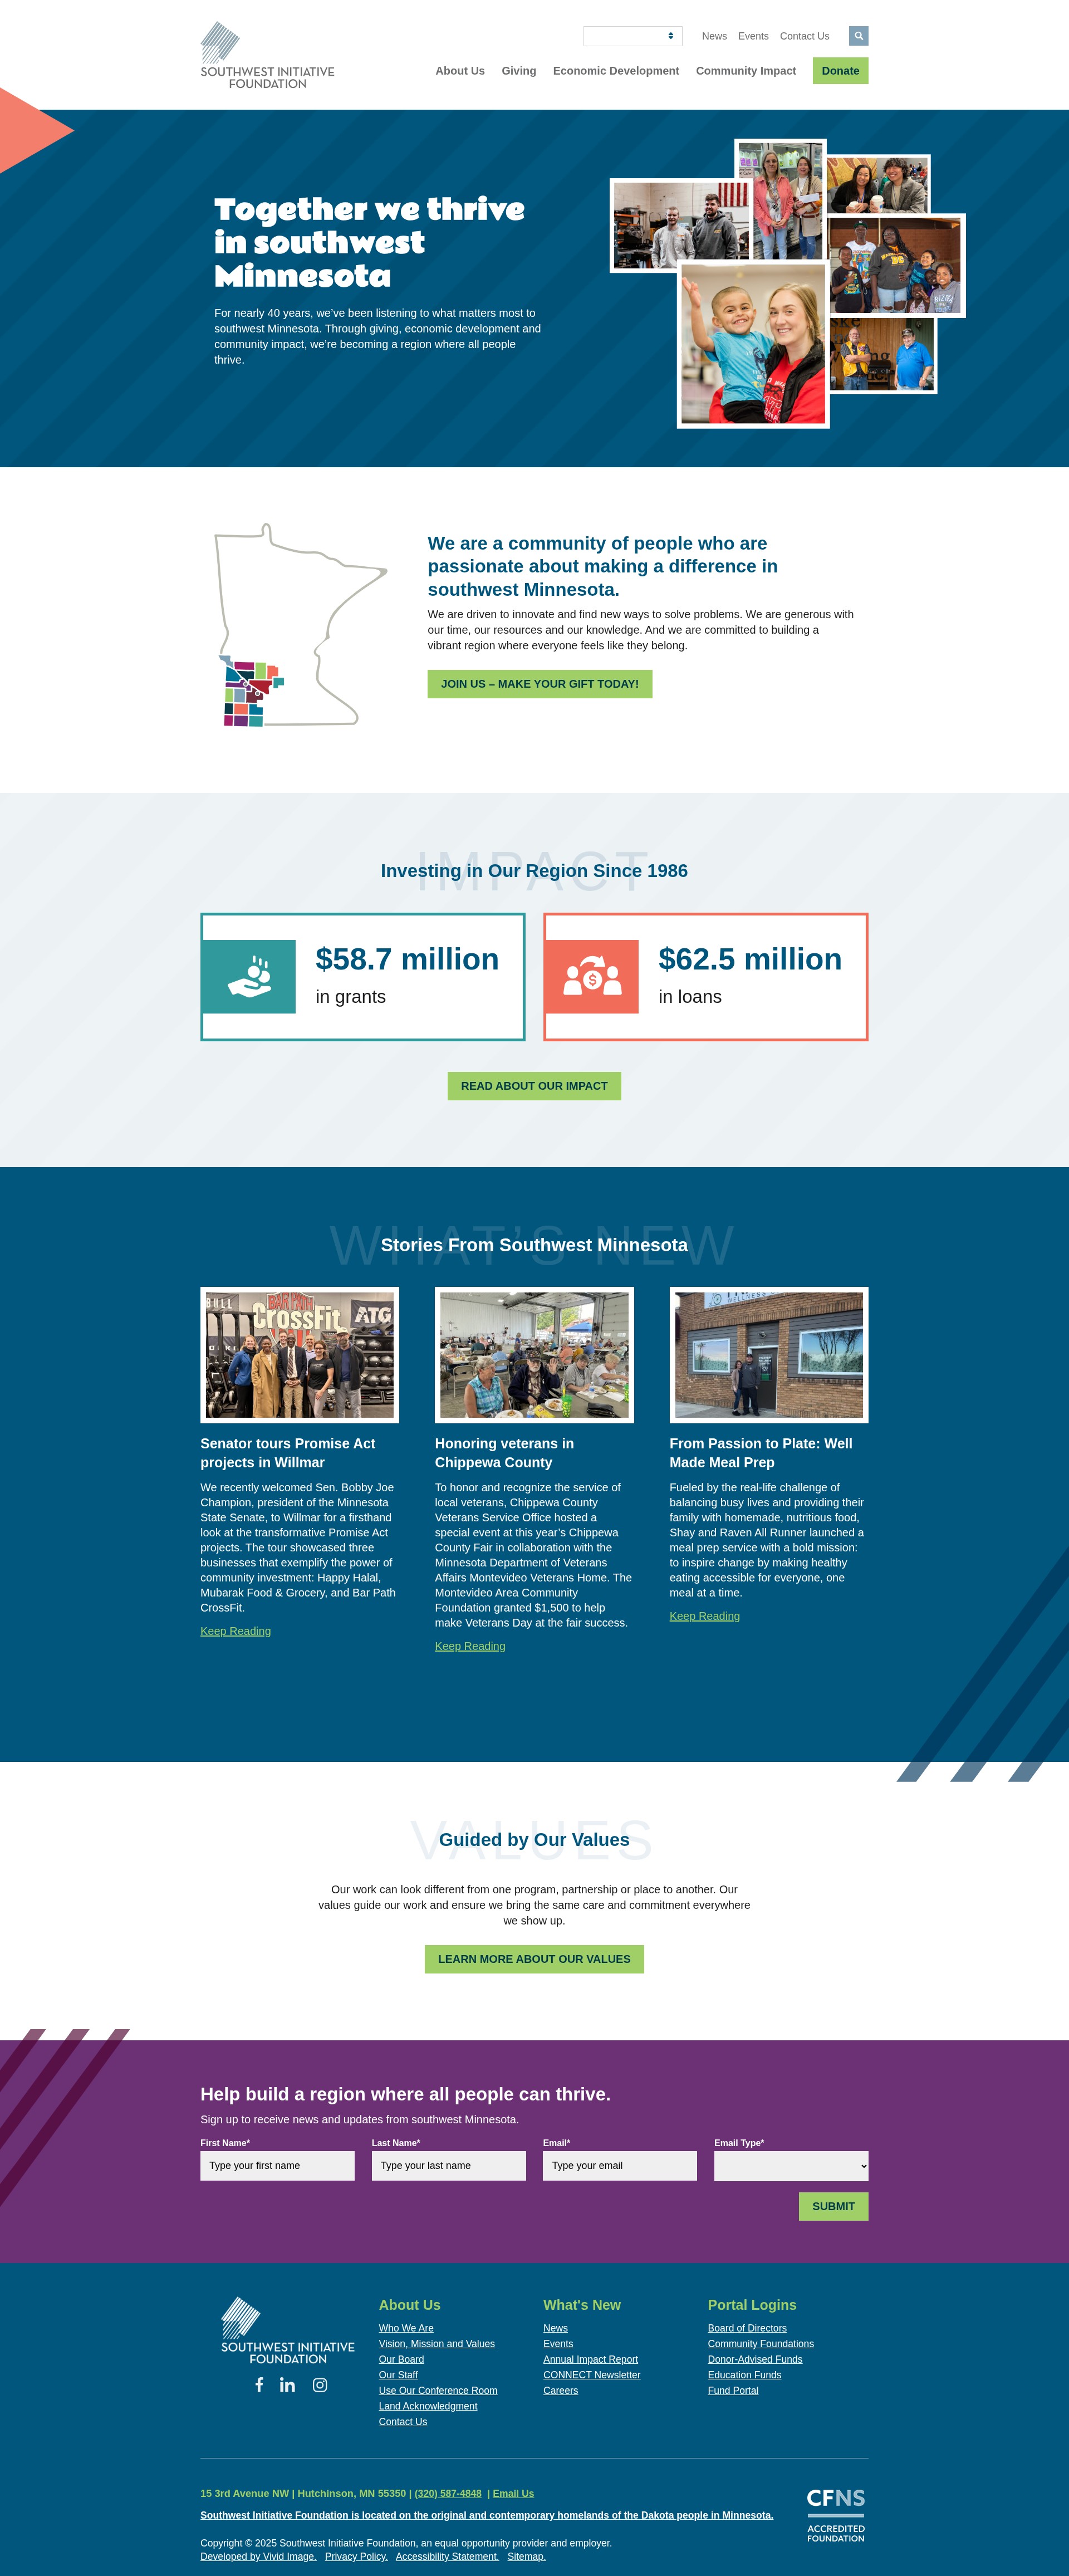Click the CFNS Accredited Foundation badge

[x=836, y=2515]
